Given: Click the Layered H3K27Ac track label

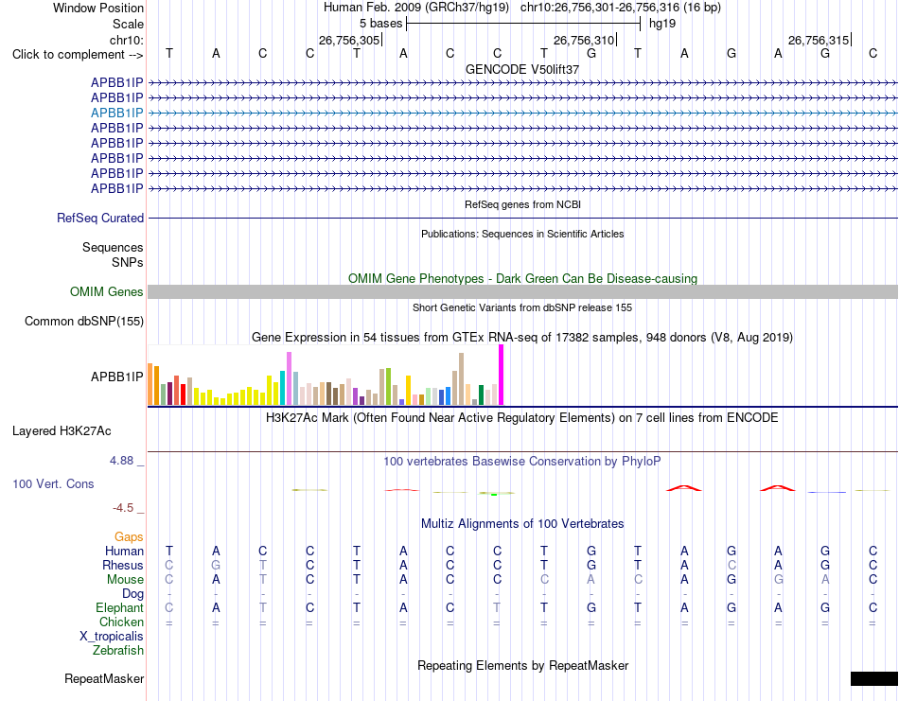Looking at the screenshot, I should pos(62,431).
